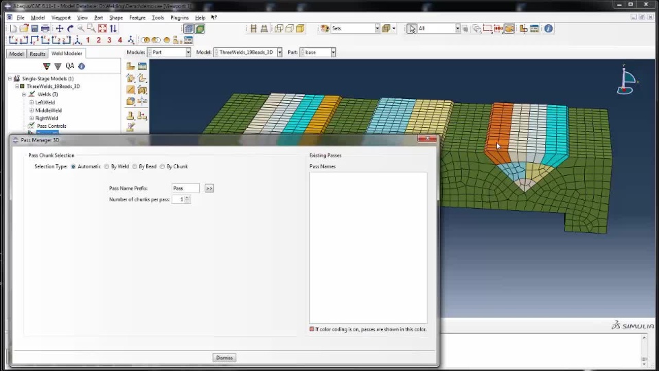This screenshot has width=659, height=371.
Task: Click the blue information query icon in toolbar
Action: coord(548,29)
